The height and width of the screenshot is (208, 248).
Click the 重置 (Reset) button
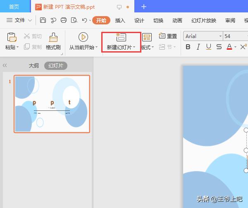point(168,36)
